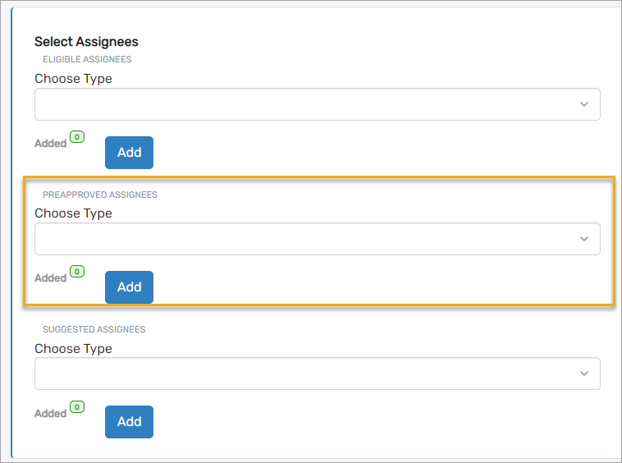Click the green 0 badge for Eligible Assignees
622x463 pixels.
click(x=77, y=137)
